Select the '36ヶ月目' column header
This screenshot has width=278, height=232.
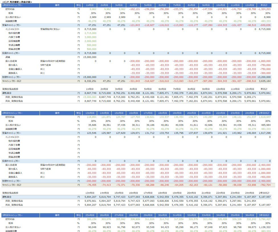pyautogui.click(x=250, y=215)
